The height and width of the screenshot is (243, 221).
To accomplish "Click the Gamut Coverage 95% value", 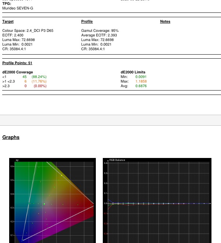I will point(100,31).
